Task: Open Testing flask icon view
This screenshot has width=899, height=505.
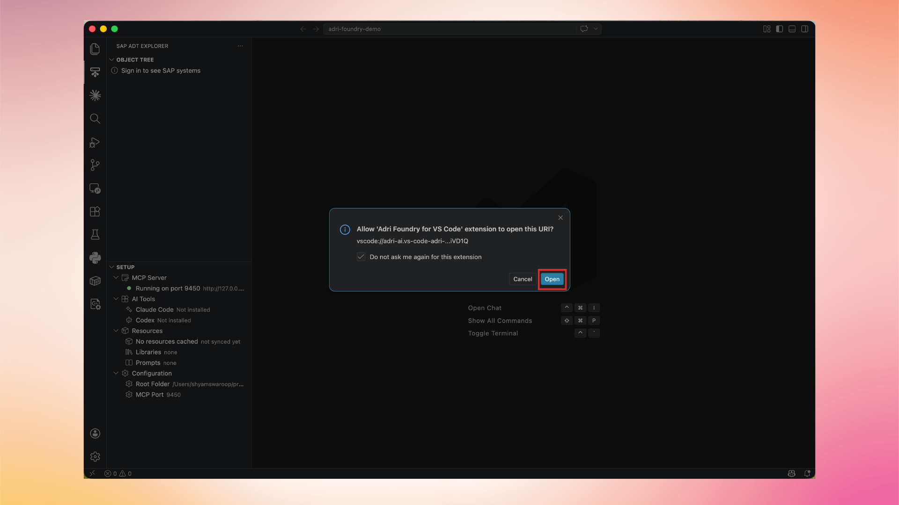Action: coord(95,235)
